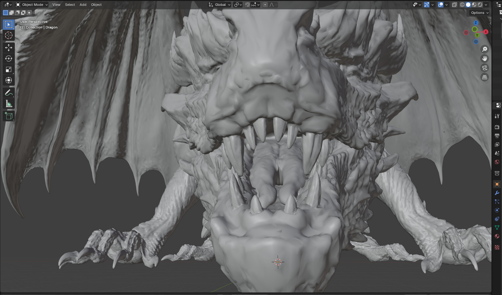Open the World properties tab

click(x=497, y=162)
